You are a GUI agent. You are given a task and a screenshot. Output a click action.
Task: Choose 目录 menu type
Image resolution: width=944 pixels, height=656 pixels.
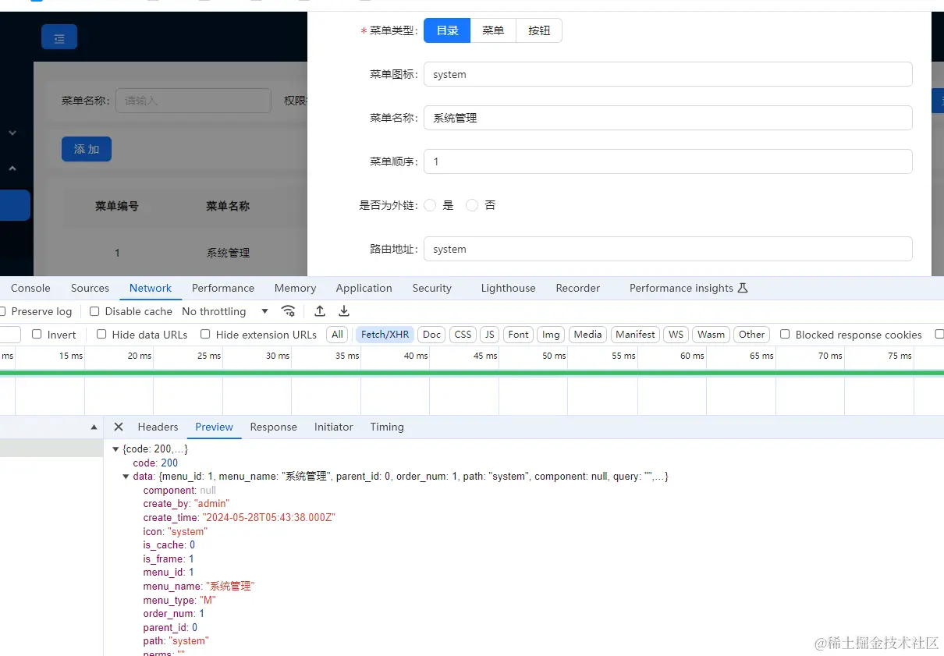447,30
